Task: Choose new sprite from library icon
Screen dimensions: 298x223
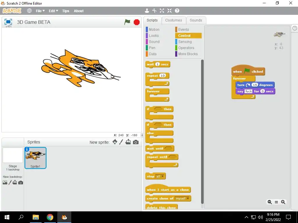Action: pos(115,142)
